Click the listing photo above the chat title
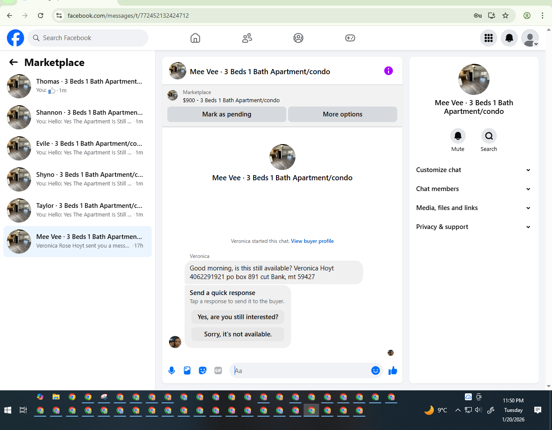 [282, 157]
